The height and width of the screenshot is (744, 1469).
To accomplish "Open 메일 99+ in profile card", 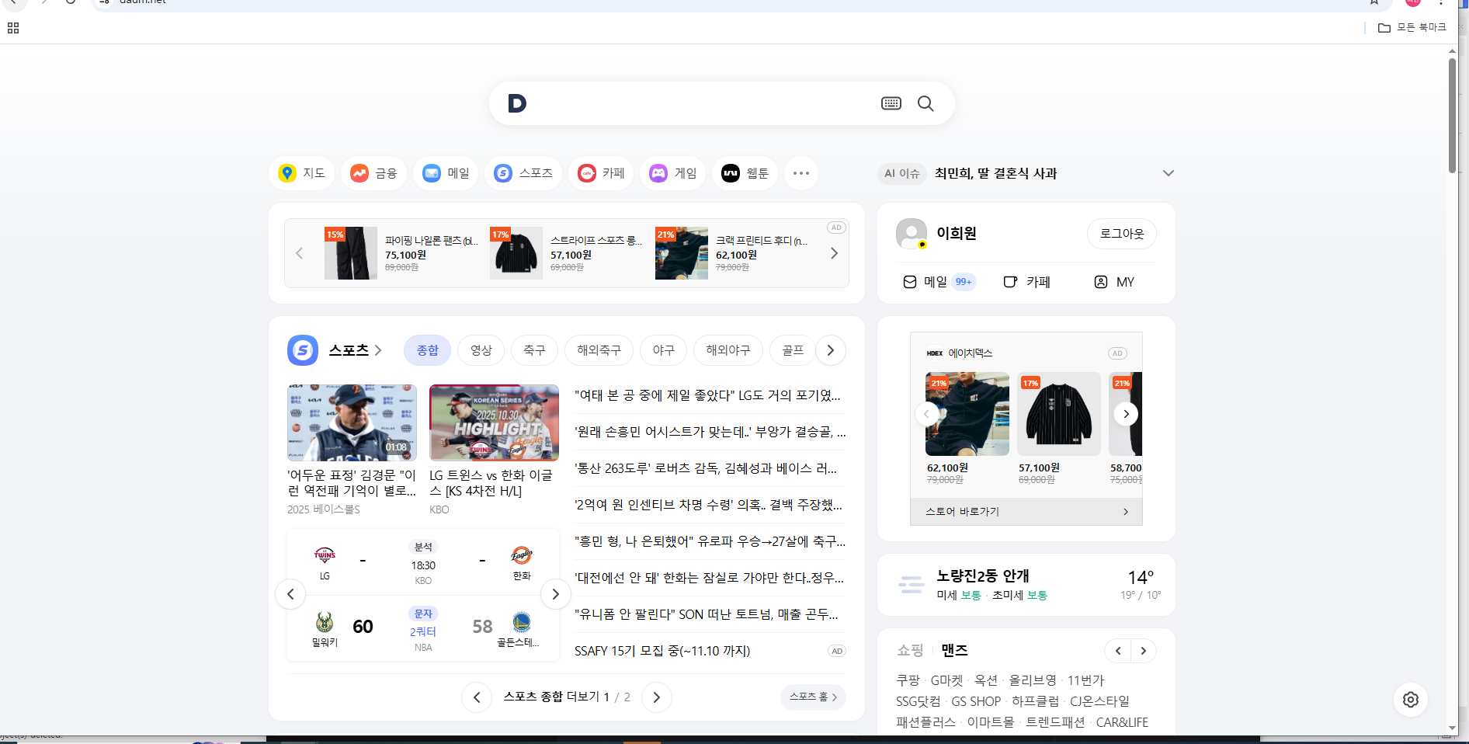I will tap(938, 282).
